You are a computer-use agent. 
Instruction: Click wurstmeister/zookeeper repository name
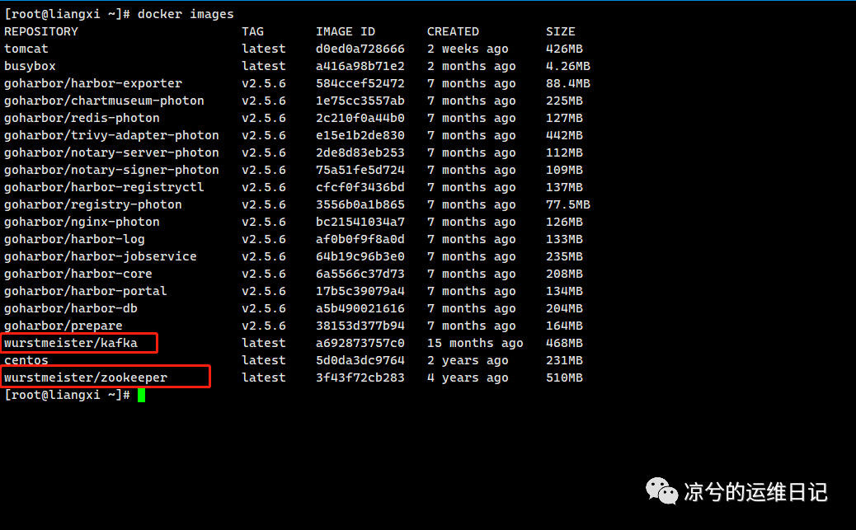tap(86, 378)
